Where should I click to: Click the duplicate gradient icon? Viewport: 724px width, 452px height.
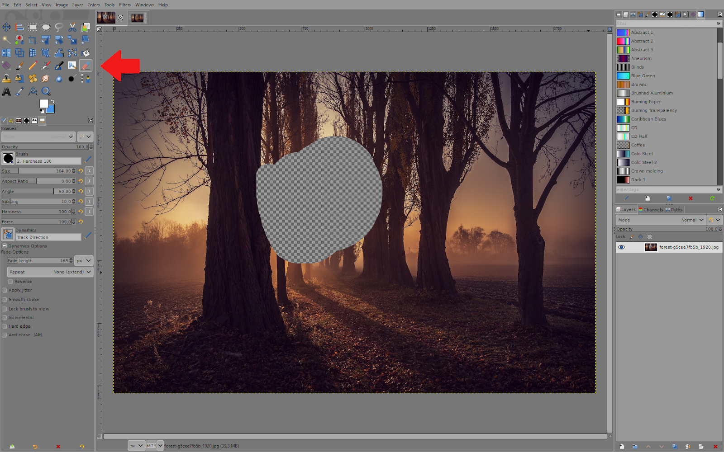[x=669, y=198]
